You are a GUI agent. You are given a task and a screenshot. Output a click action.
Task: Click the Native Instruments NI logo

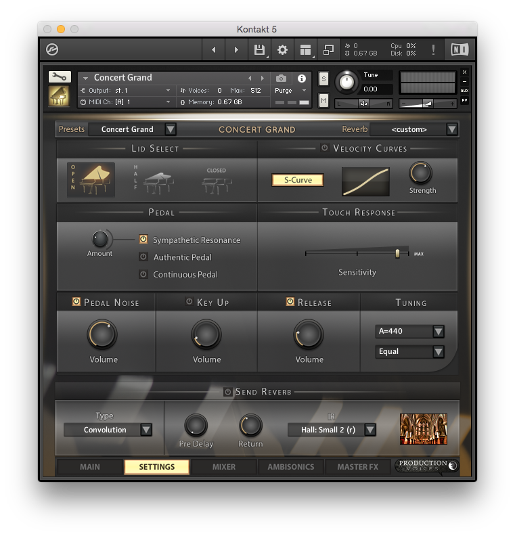(460, 50)
